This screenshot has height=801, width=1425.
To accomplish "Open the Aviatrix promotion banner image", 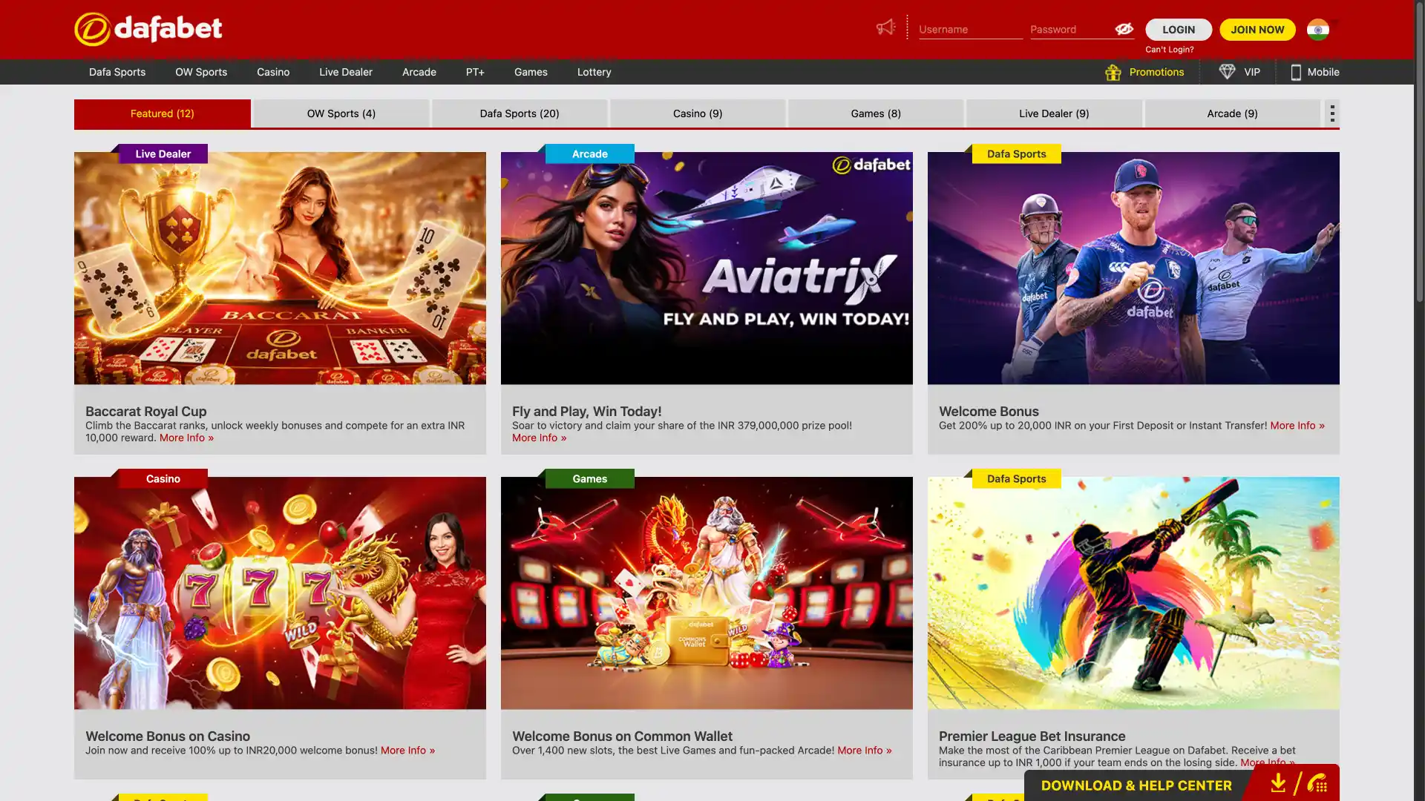I will click(x=707, y=268).
